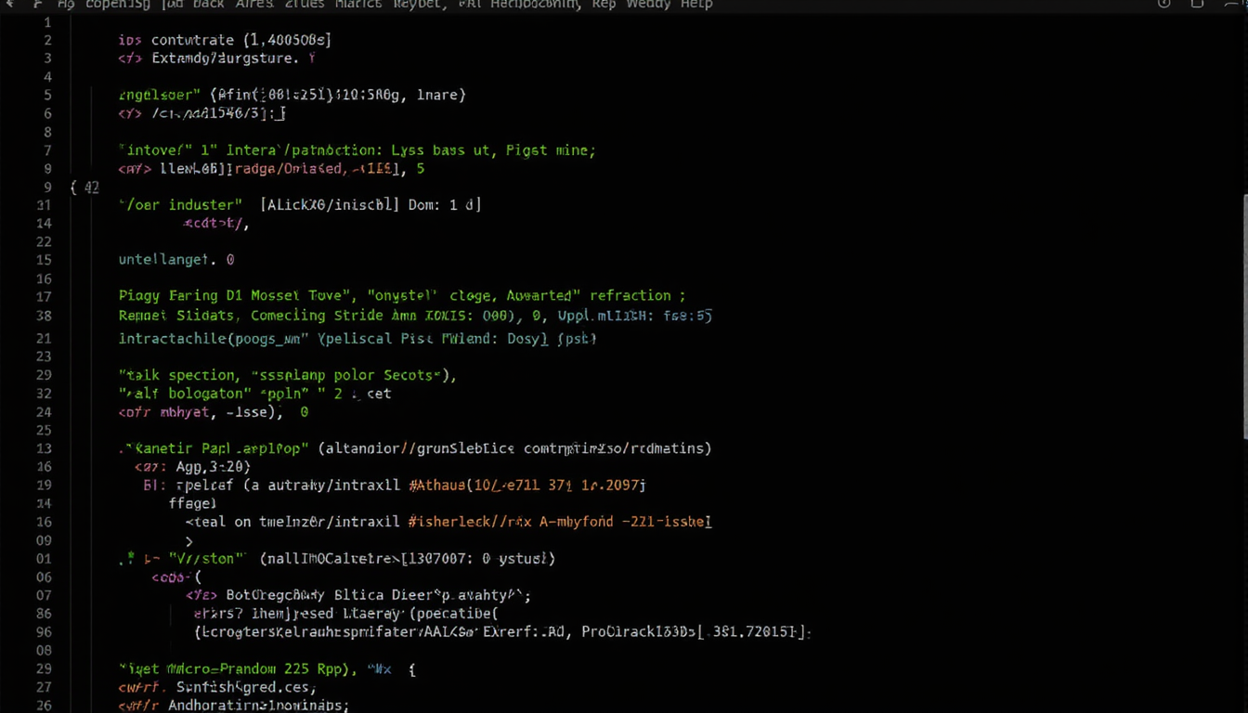Click "BotCregcBady Bltica Dieer" line
Viewport: 1248px width, 713px height.
(x=358, y=596)
